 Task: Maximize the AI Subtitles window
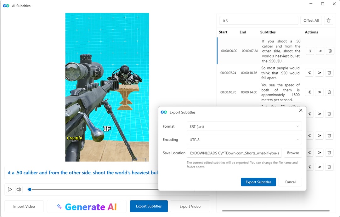tap(322, 4)
